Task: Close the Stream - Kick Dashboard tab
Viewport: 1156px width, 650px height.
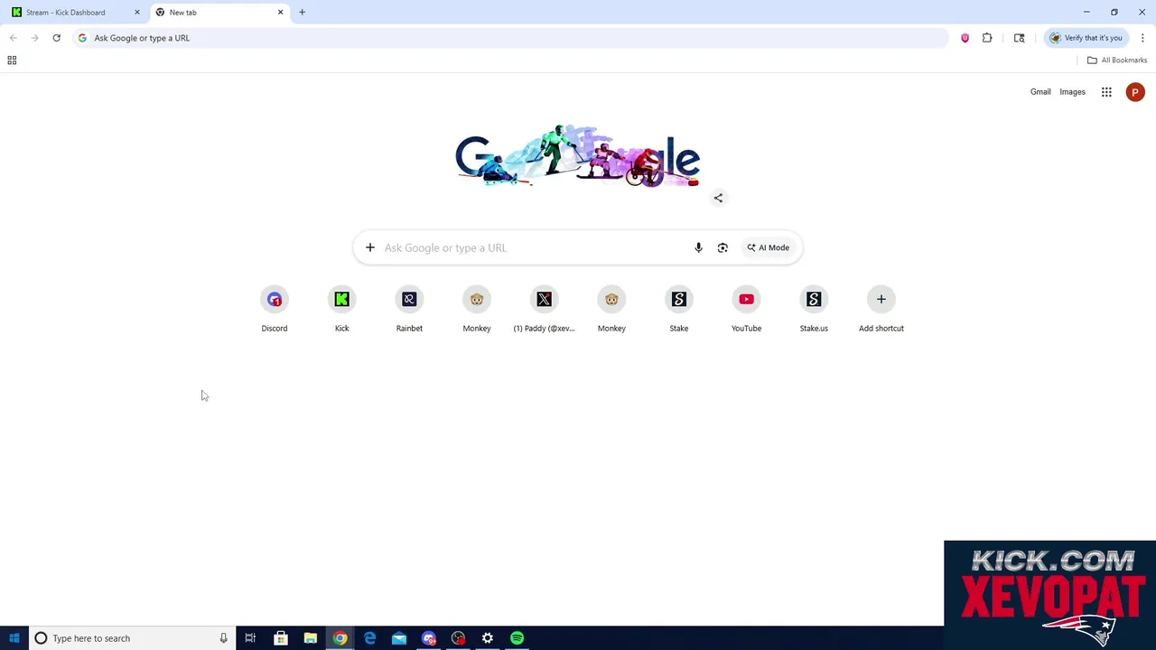Action: tap(137, 13)
